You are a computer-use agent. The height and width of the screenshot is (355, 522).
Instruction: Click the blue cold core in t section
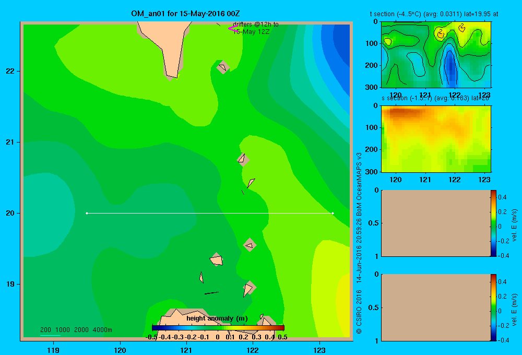pos(451,67)
